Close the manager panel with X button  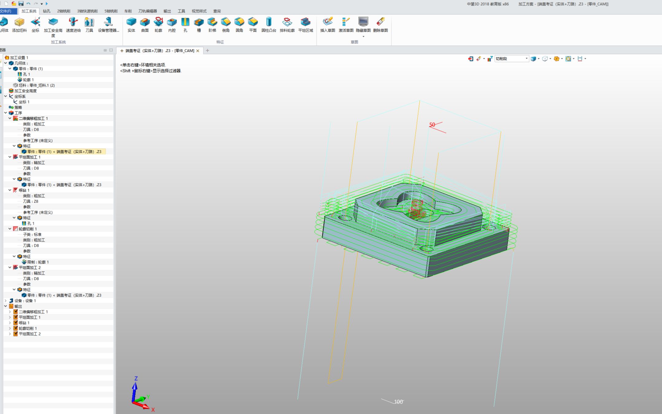pyautogui.click(x=111, y=50)
